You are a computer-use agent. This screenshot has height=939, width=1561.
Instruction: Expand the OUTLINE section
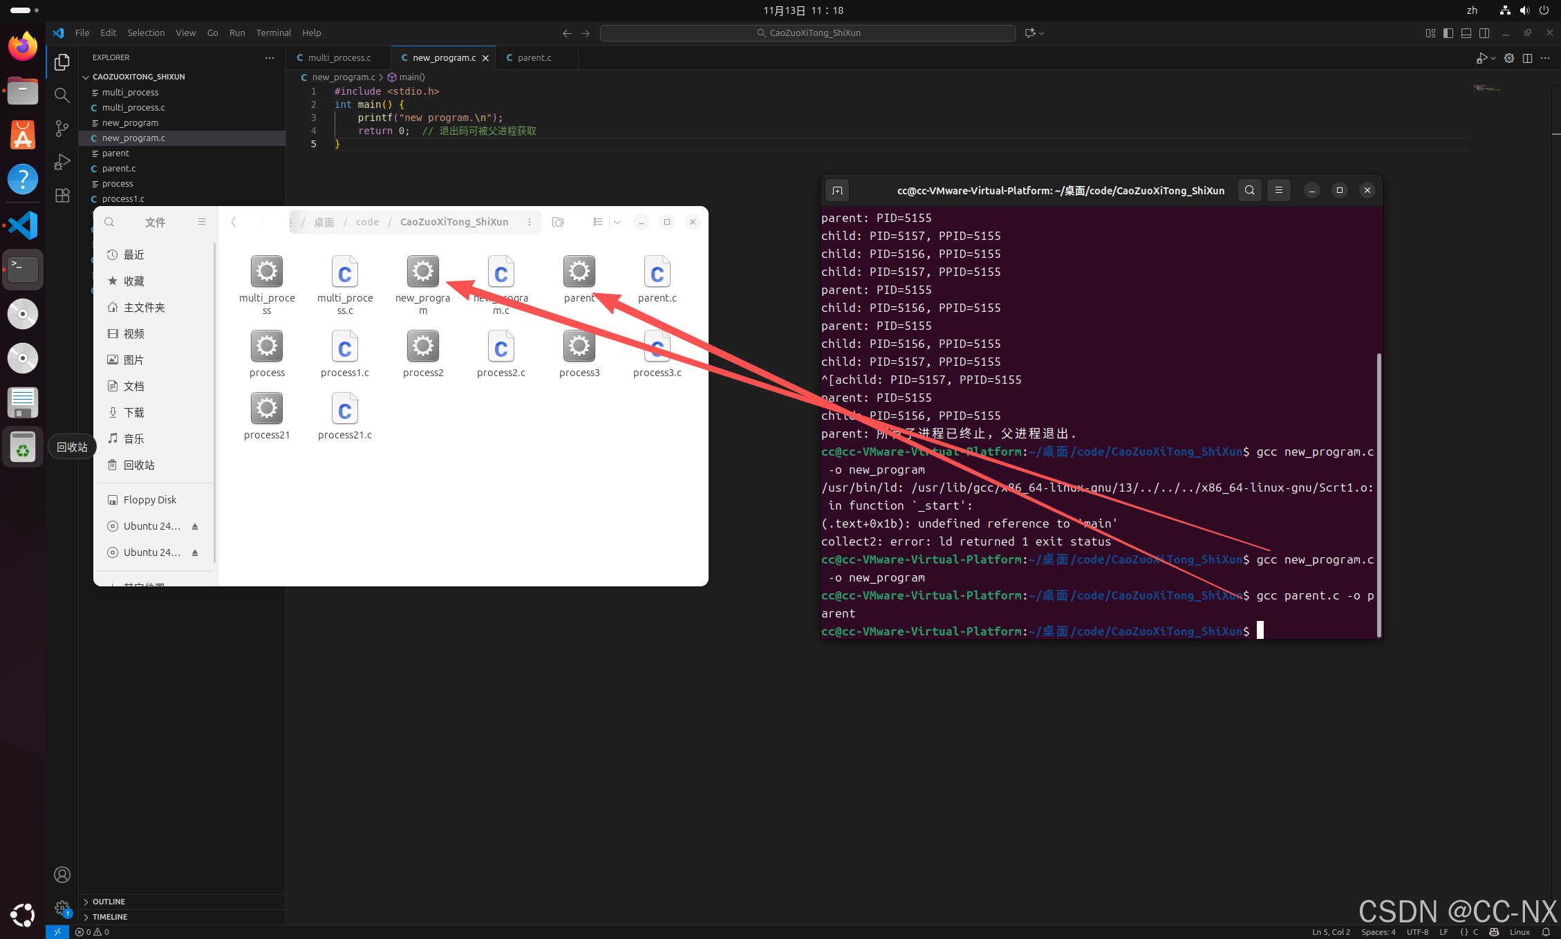(109, 902)
